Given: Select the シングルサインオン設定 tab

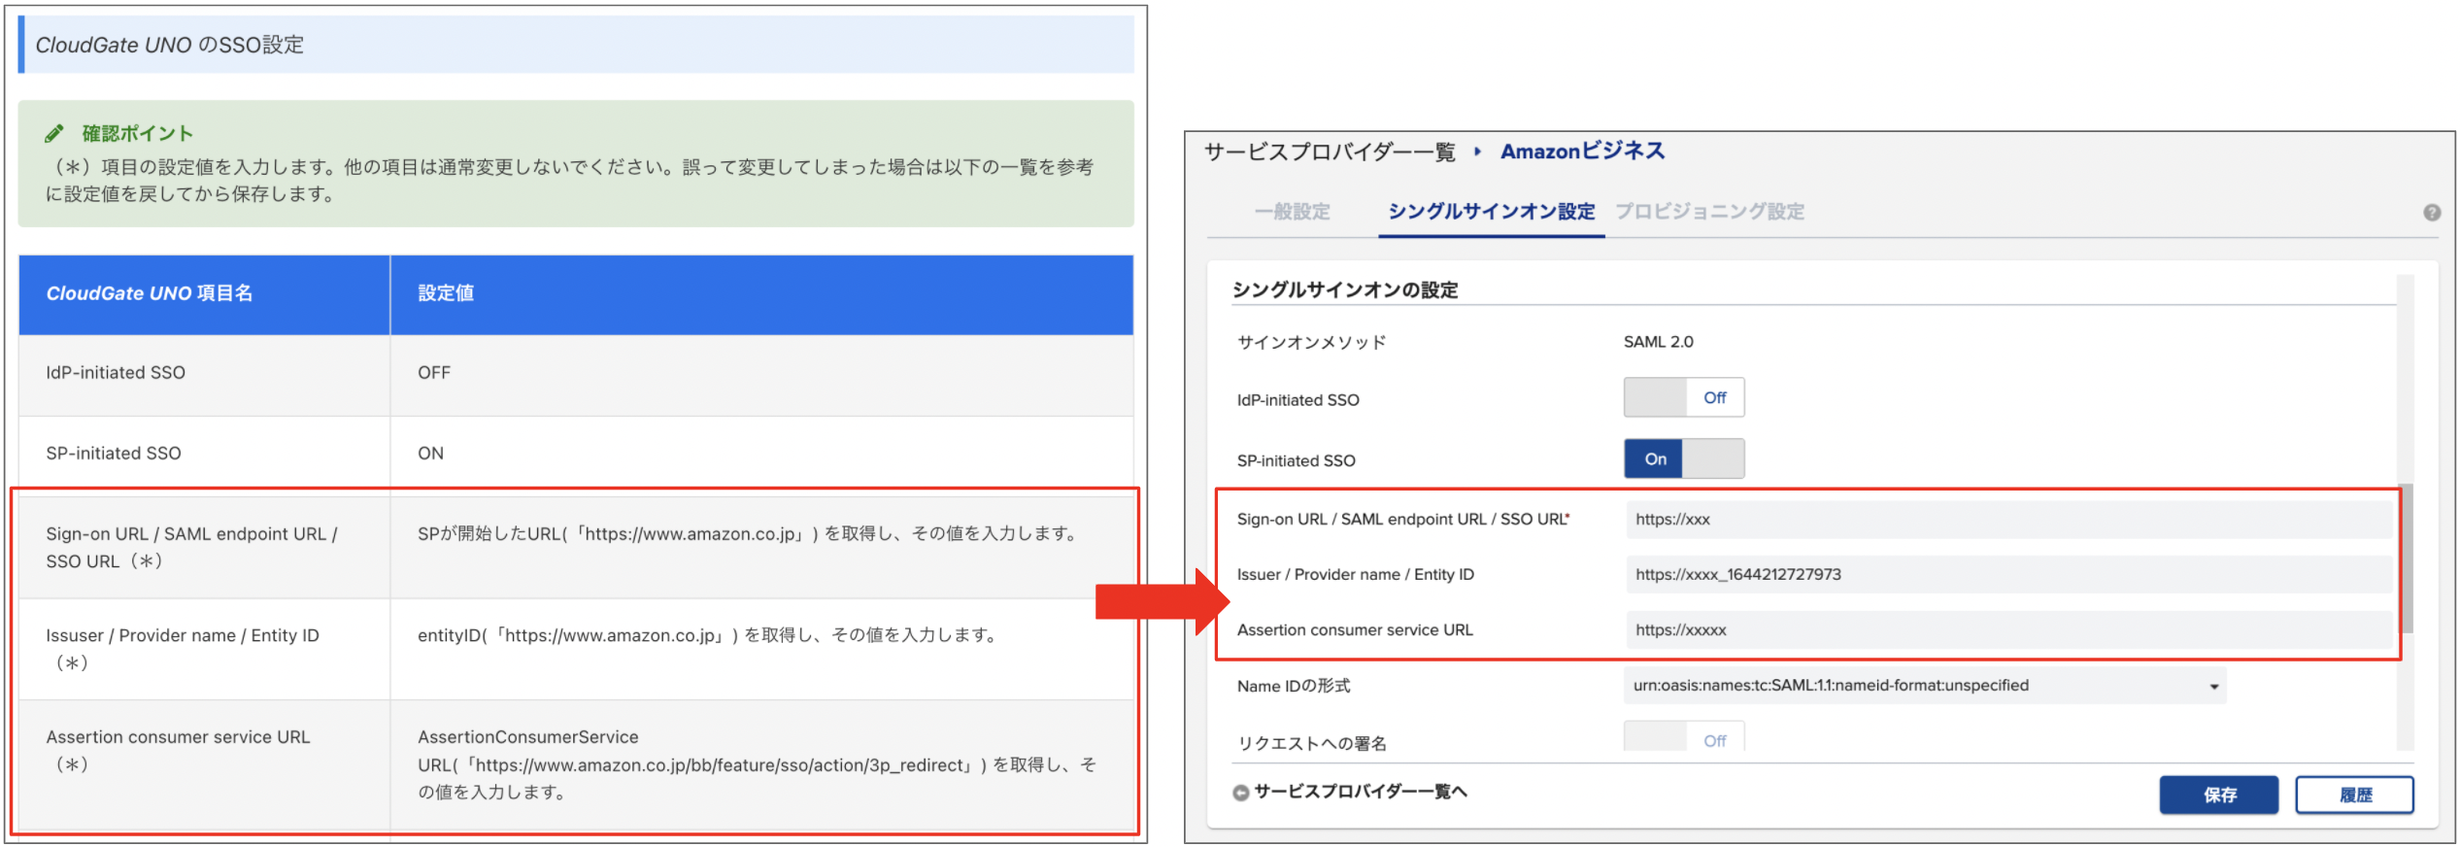Looking at the screenshot, I should (x=1491, y=212).
